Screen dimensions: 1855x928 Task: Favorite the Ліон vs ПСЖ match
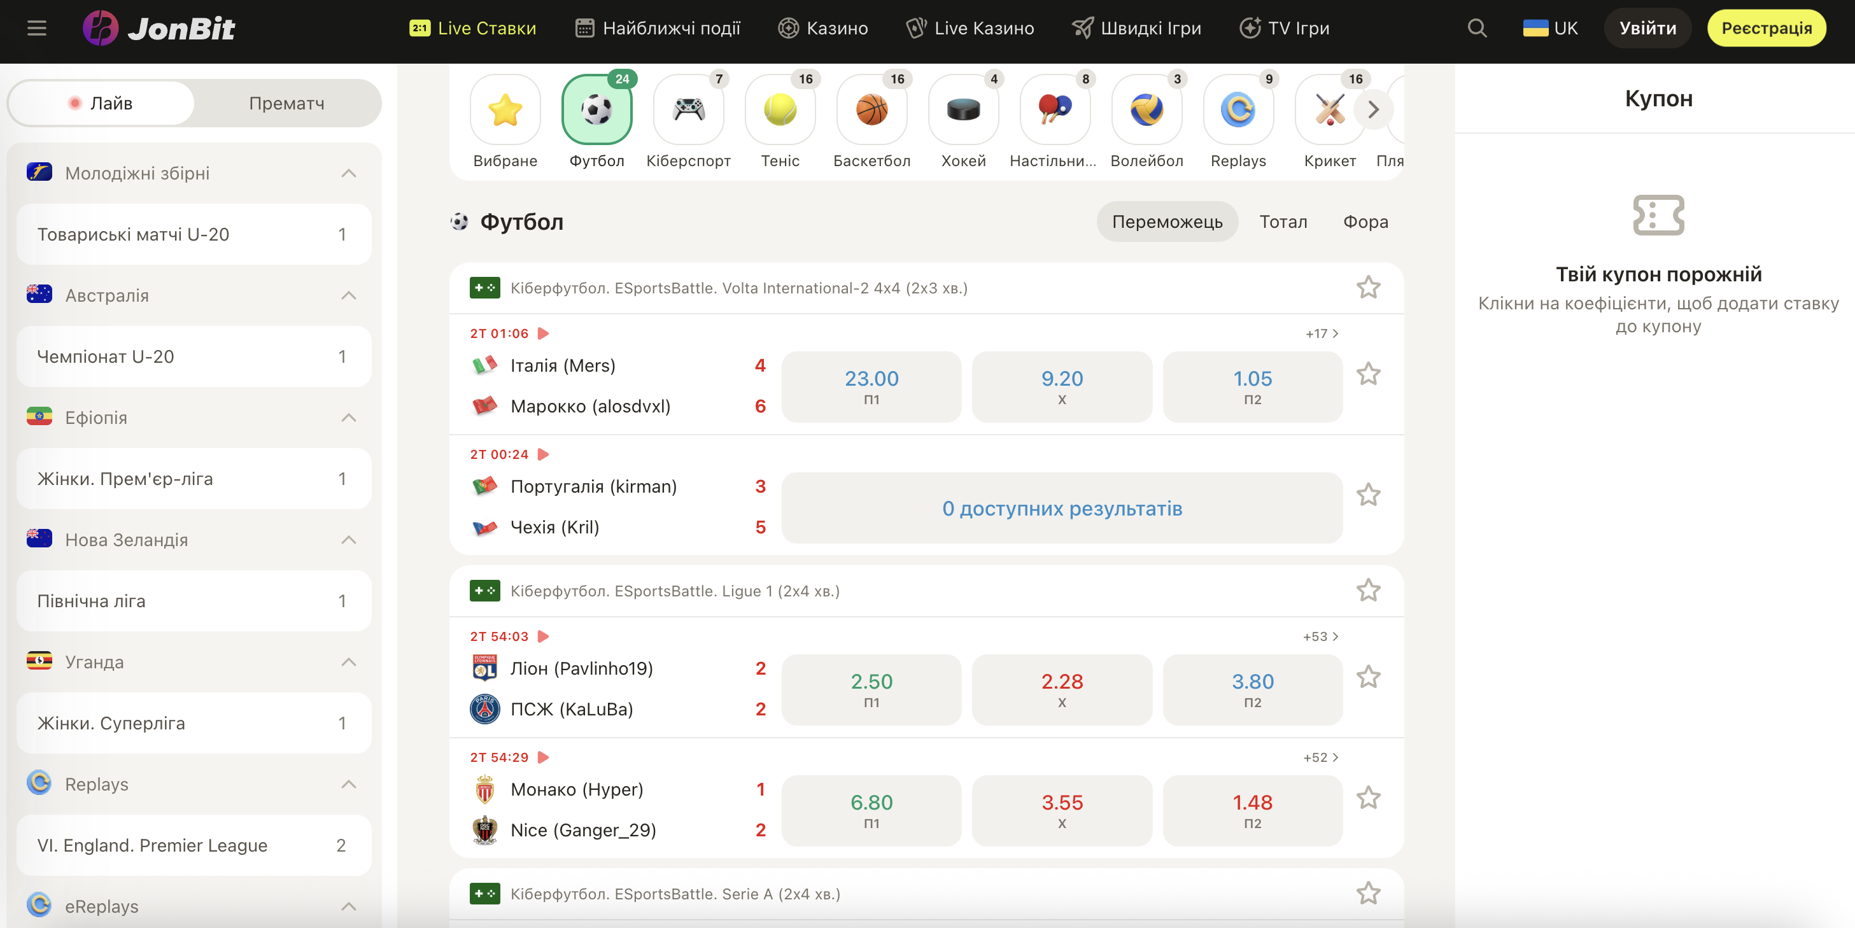(1367, 677)
